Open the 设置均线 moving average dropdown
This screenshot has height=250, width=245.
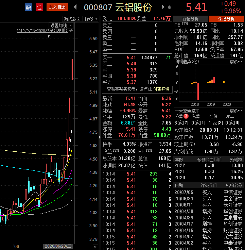point(61,25)
